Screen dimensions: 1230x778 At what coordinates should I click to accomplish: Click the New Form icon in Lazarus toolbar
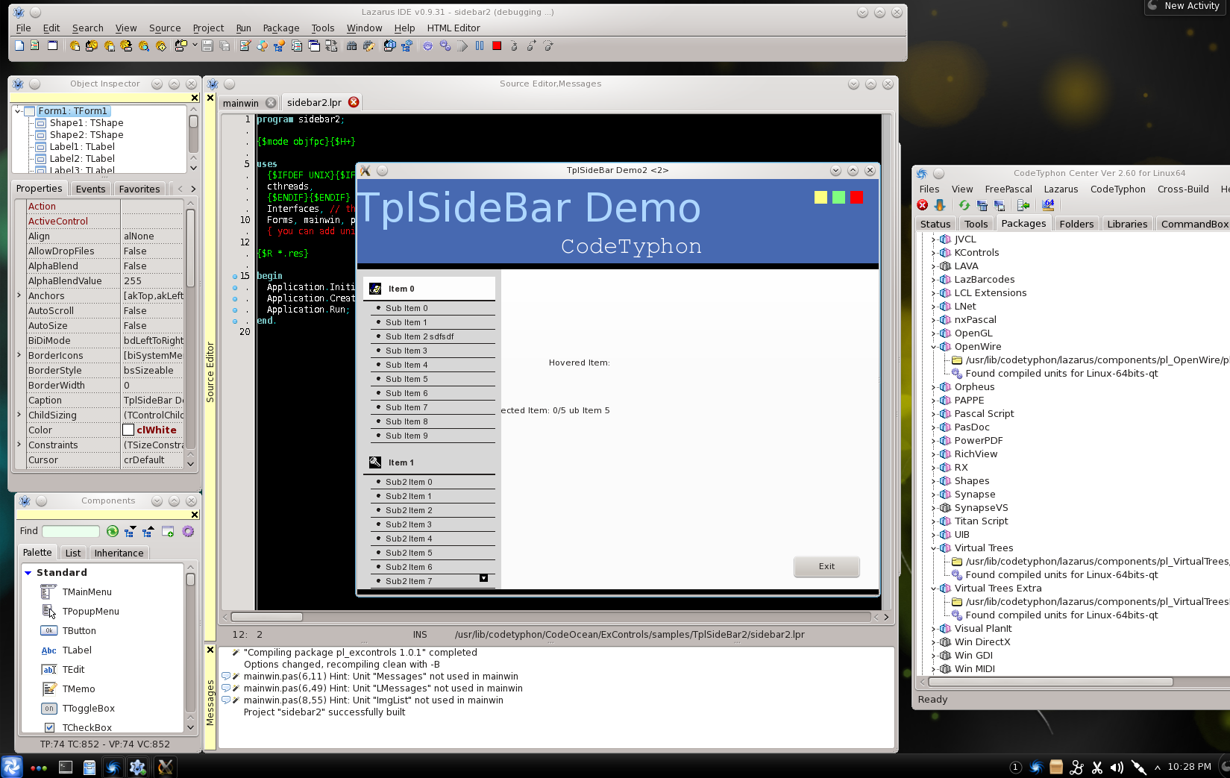click(x=52, y=46)
